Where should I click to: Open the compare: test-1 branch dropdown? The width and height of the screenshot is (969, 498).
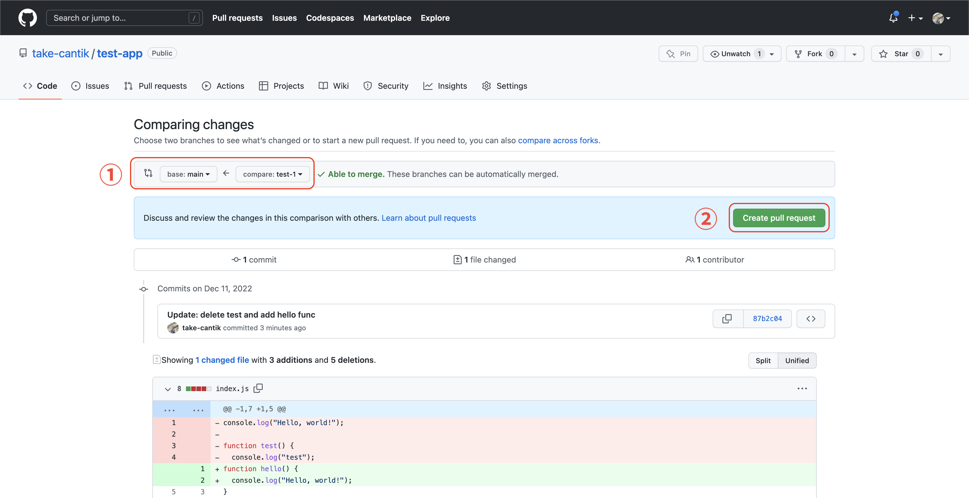(x=272, y=174)
